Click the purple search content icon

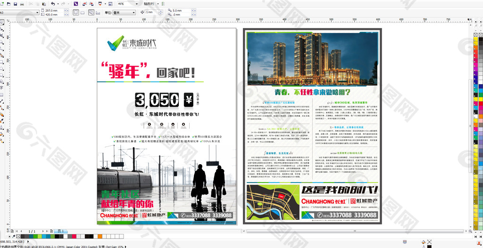pyautogui.click(x=76, y=4)
